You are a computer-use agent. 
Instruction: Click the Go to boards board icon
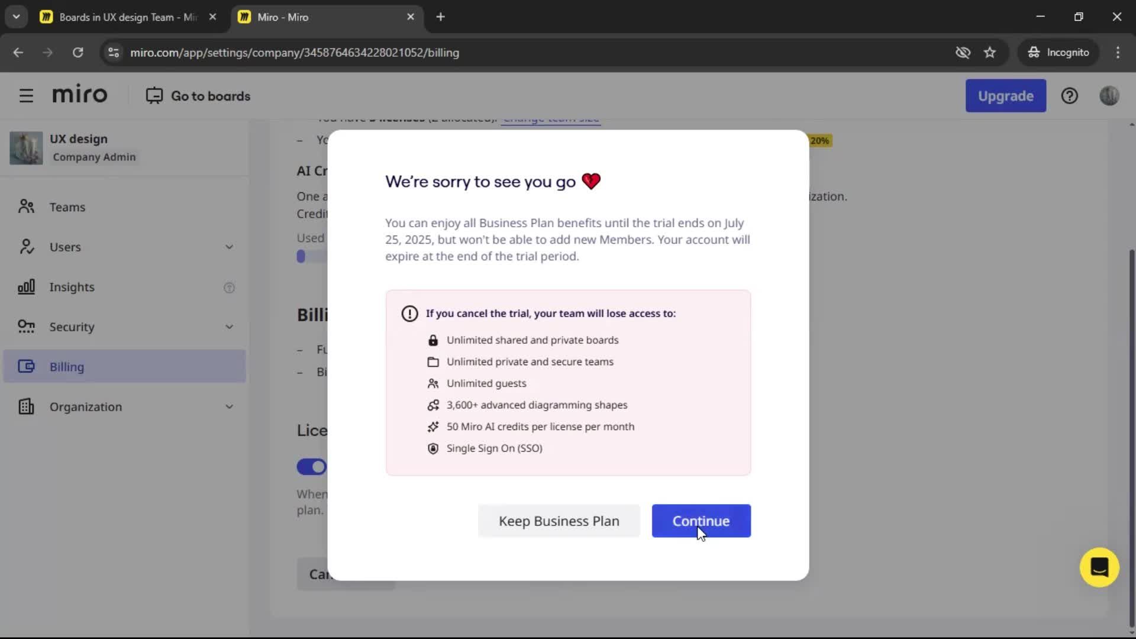(154, 96)
